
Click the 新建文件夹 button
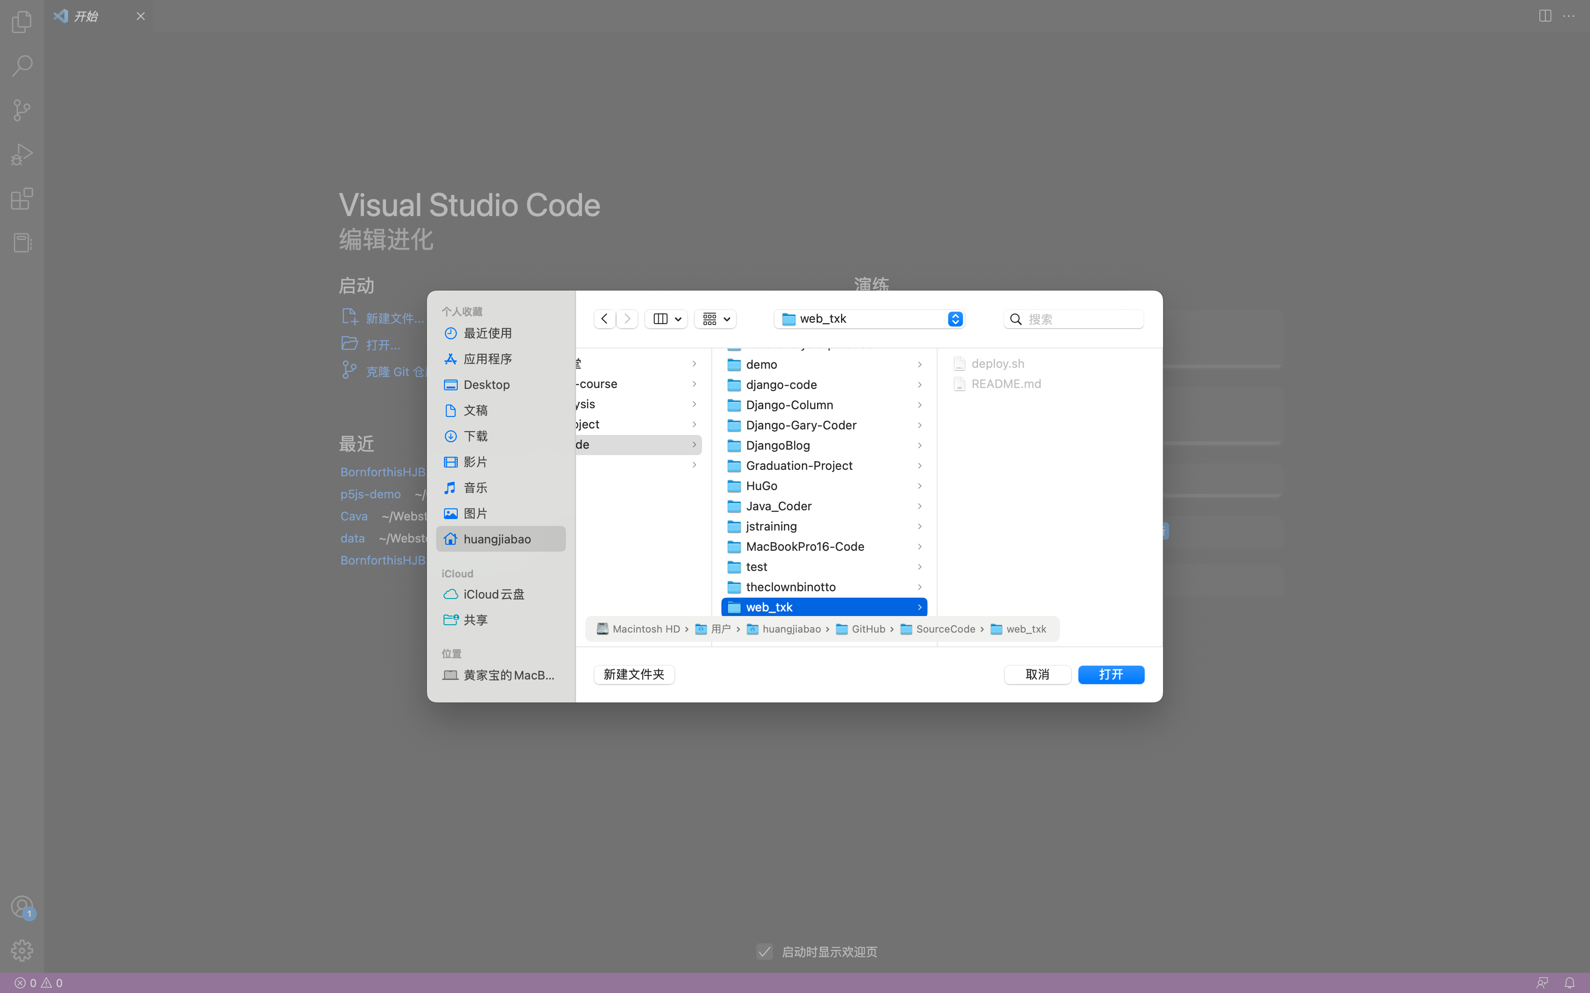634,675
